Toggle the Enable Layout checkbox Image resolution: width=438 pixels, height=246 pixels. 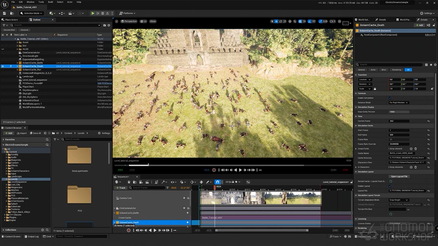point(390,186)
